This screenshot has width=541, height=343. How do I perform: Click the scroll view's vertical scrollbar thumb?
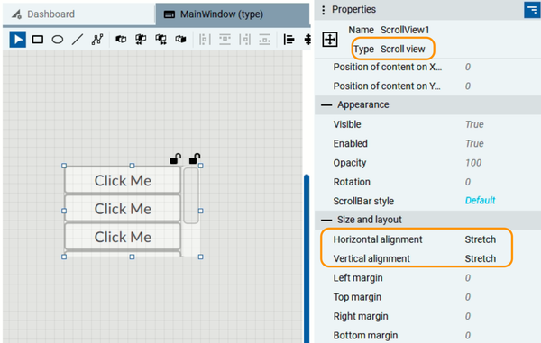pos(191,195)
